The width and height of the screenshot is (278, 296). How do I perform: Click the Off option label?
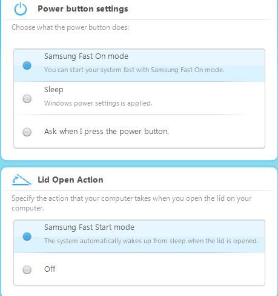[50, 269]
